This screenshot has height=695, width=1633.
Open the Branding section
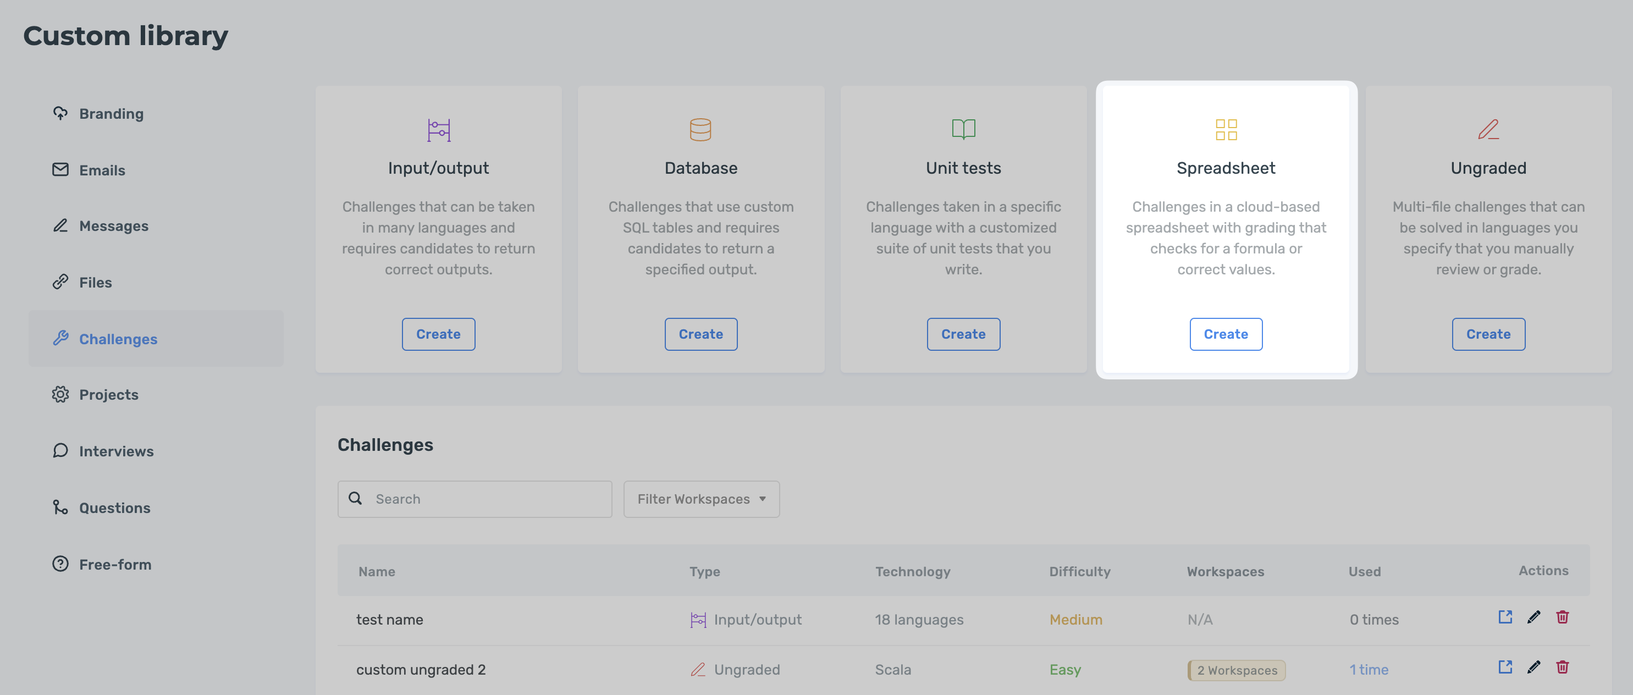click(112, 113)
